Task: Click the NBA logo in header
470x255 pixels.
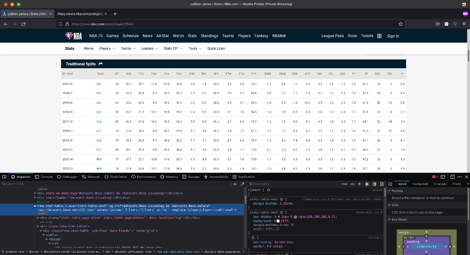Action: click(73, 36)
